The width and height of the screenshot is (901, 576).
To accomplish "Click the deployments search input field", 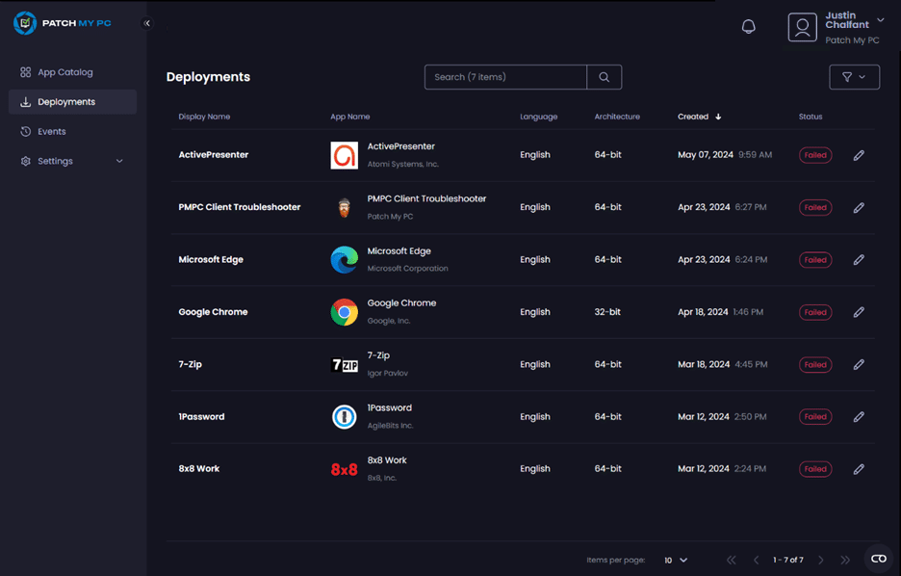I will point(505,77).
